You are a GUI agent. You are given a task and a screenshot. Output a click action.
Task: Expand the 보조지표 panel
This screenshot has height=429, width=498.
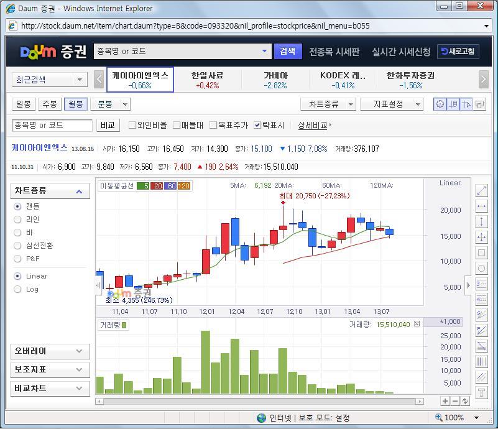[x=50, y=369]
